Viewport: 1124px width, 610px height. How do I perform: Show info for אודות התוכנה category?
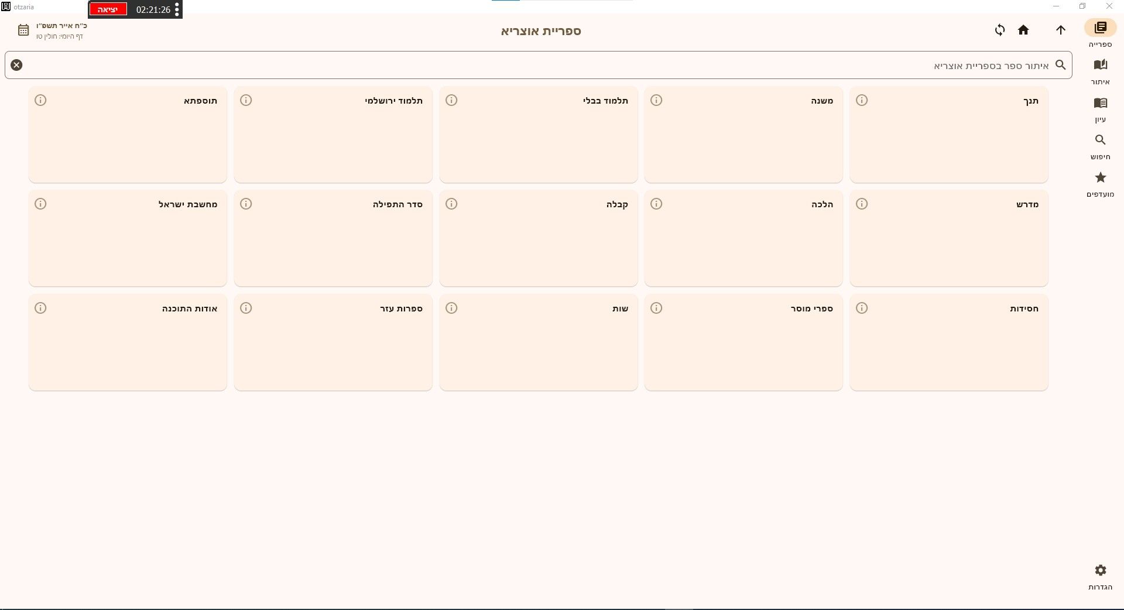click(x=40, y=308)
